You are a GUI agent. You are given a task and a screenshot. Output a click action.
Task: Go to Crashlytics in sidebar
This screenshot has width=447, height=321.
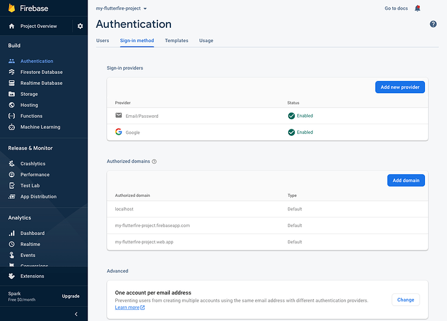(34, 164)
